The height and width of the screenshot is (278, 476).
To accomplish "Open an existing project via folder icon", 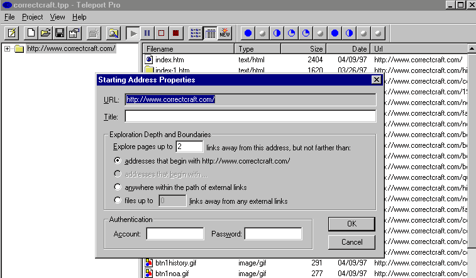I will click(x=45, y=33).
